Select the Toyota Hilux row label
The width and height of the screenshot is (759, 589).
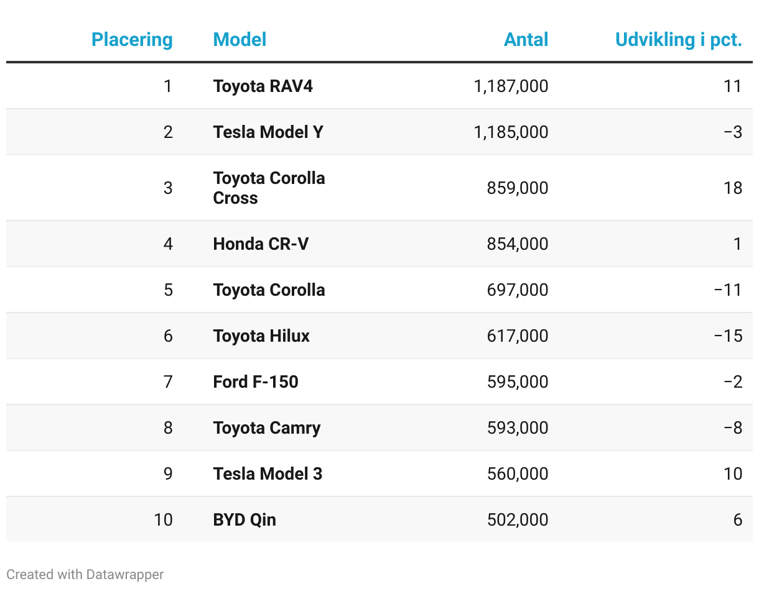coord(261,336)
